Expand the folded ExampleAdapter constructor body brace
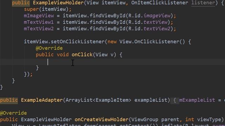The width and height of the screenshot is (225, 126). point(175,100)
